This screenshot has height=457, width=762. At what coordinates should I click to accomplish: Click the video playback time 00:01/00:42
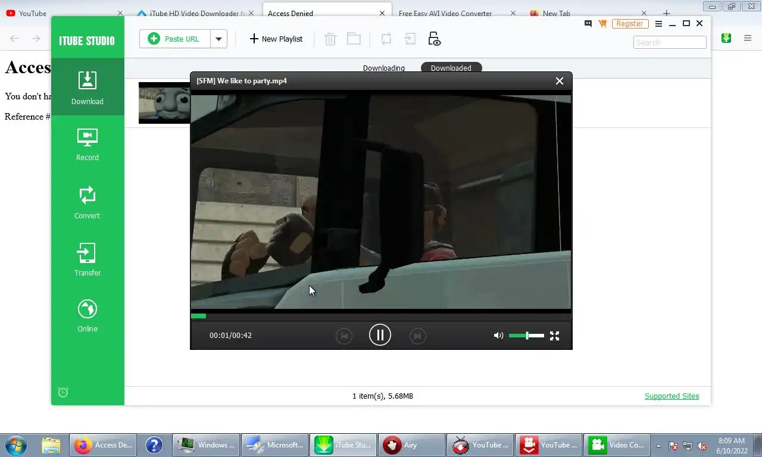pyautogui.click(x=230, y=336)
